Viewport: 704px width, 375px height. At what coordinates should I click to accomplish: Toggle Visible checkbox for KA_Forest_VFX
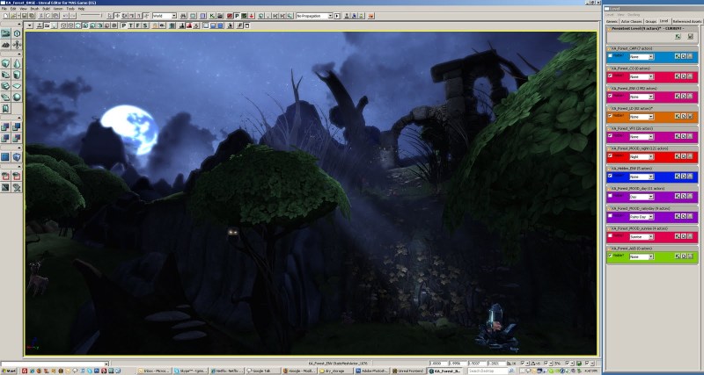coord(610,136)
